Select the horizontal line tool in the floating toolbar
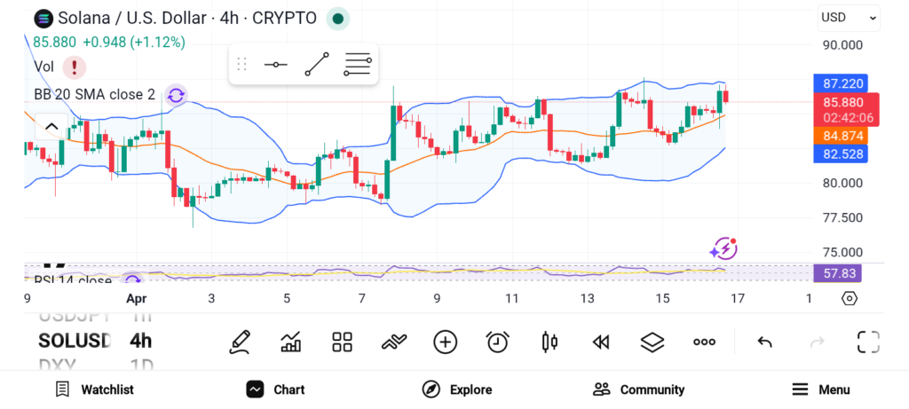This screenshot has width=909, height=409. (x=275, y=65)
